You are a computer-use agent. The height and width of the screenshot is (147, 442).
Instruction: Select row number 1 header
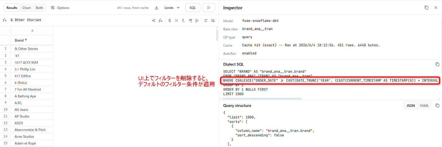pos(5,49)
